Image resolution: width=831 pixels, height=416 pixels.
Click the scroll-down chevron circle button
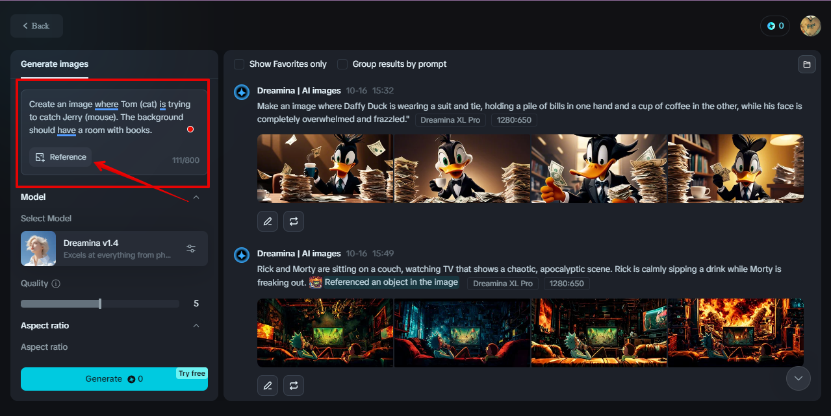pyautogui.click(x=799, y=378)
